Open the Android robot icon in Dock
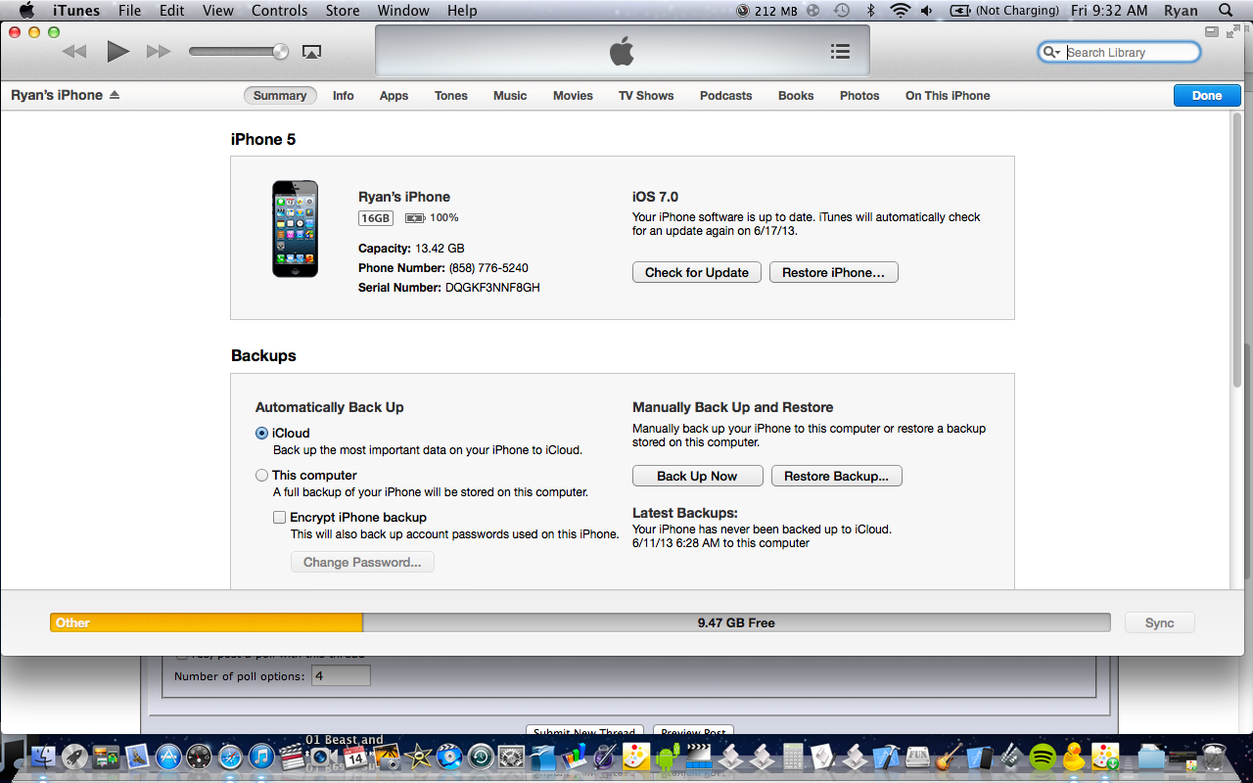The width and height of the screenshot is (1253, 783). tap(668, 757)
